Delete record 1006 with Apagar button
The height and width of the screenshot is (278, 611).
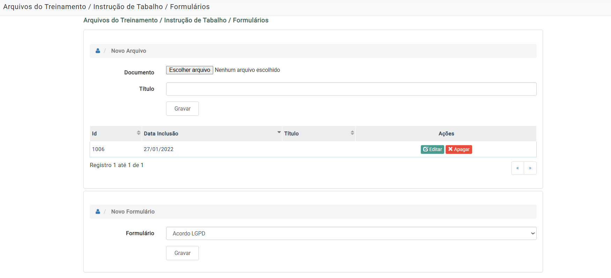point(459,149)
